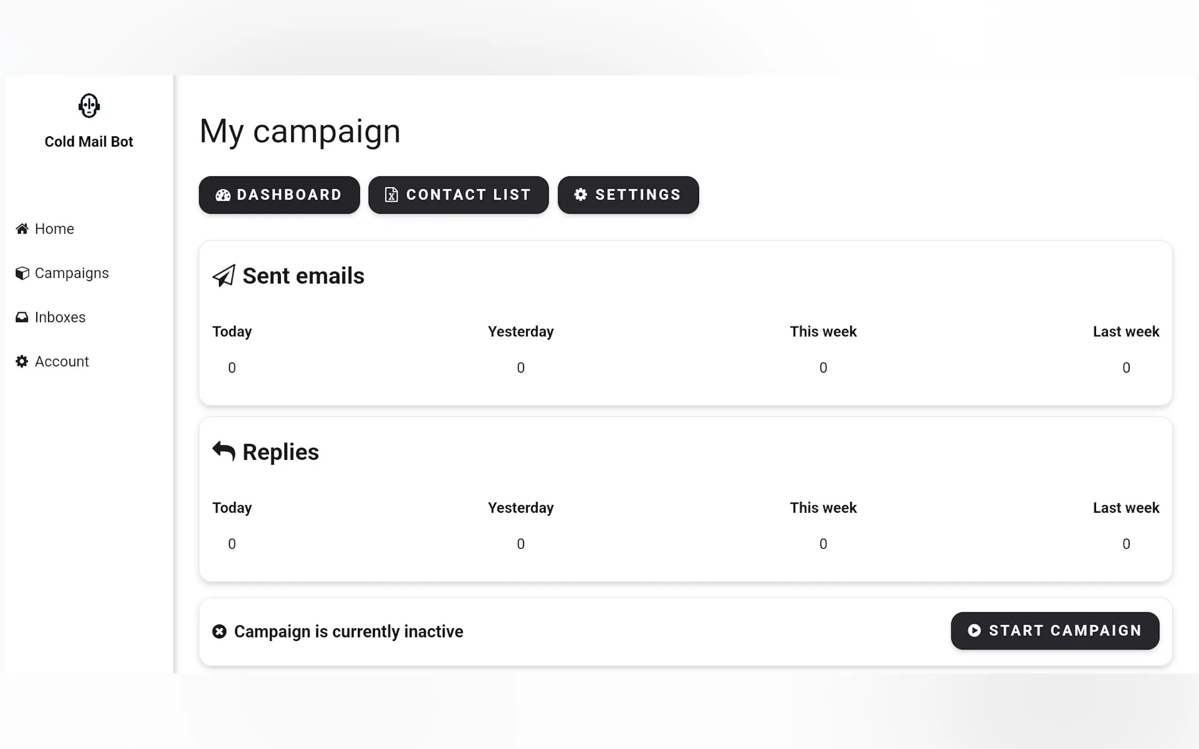Click the Cold Mail Bot brand name

(89, 141)
